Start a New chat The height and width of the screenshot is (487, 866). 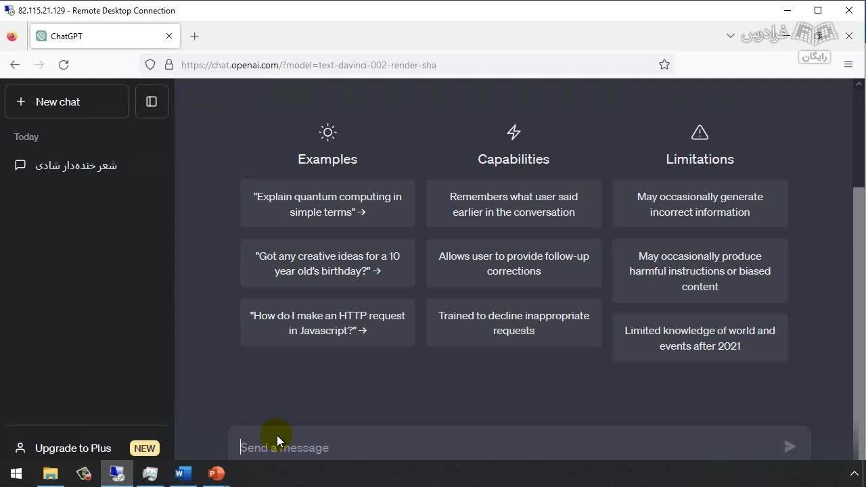[66, 101]
